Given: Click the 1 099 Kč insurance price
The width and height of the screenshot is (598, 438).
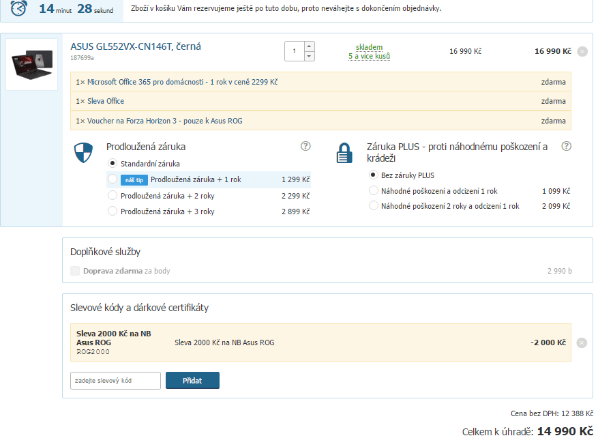Looking at the screenshot, I should (556, 191).
